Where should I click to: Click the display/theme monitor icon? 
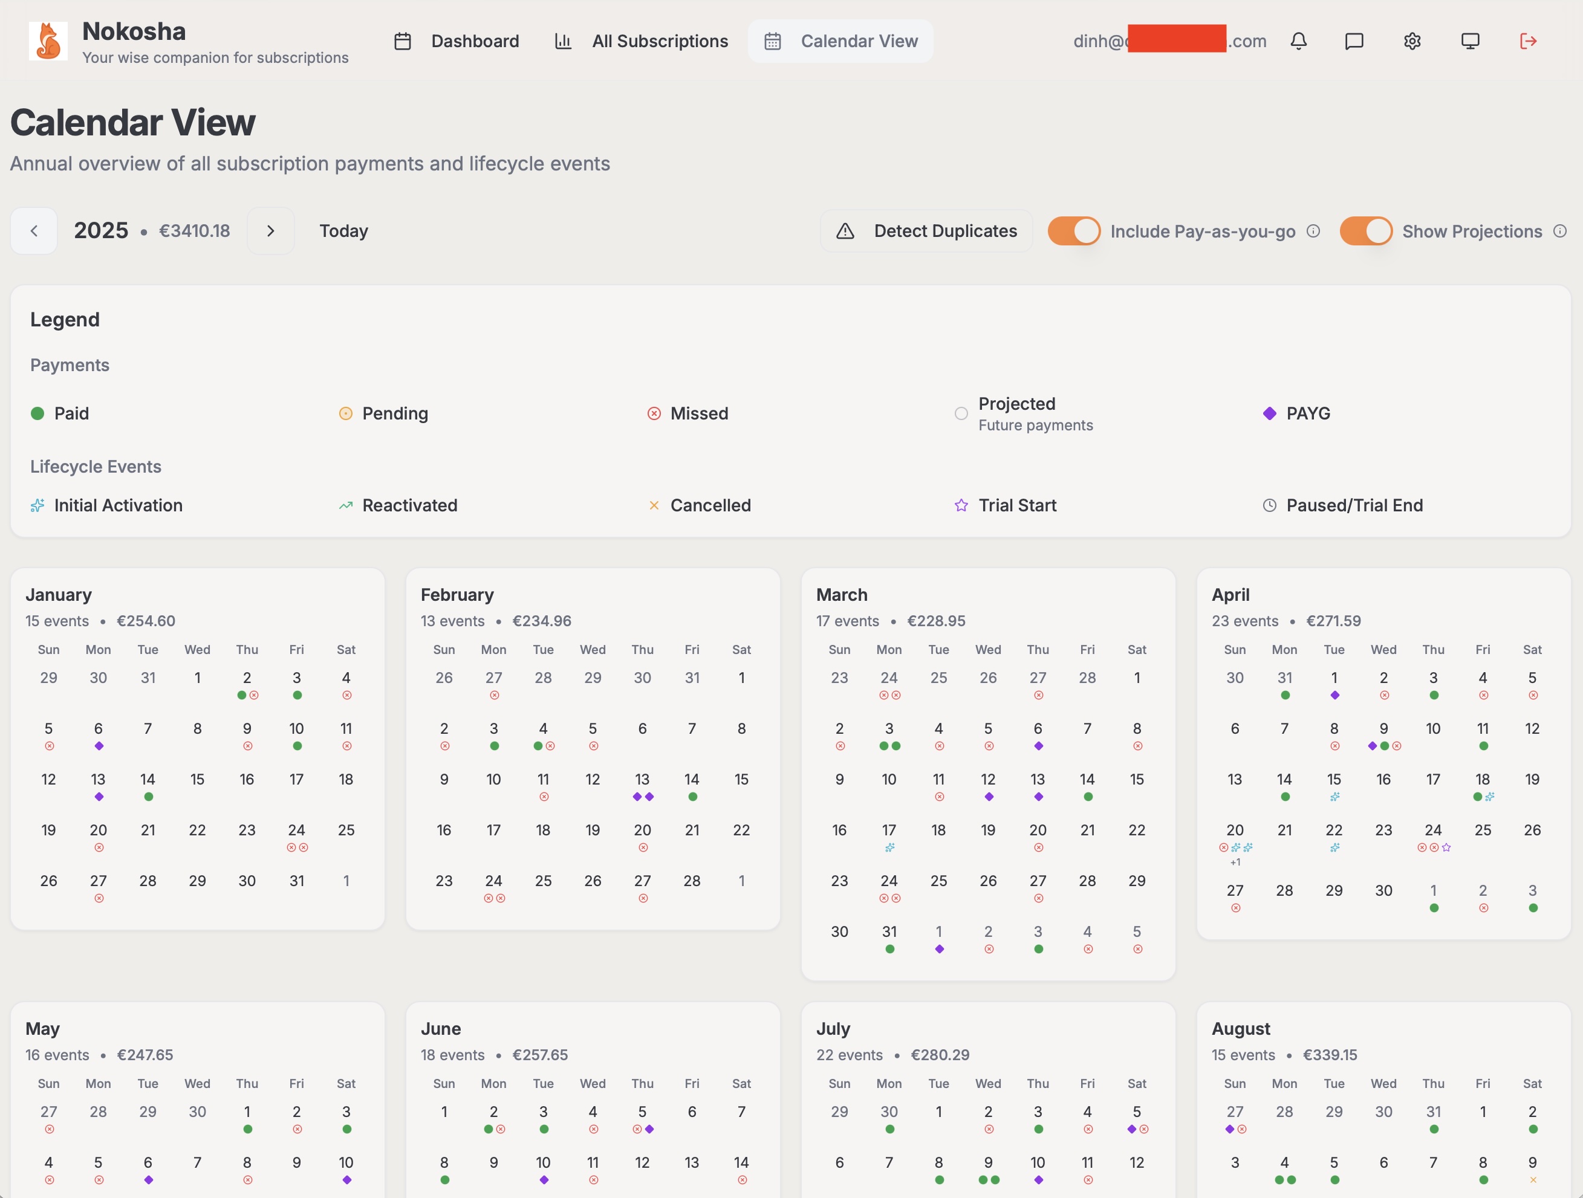click(1470, 40)
